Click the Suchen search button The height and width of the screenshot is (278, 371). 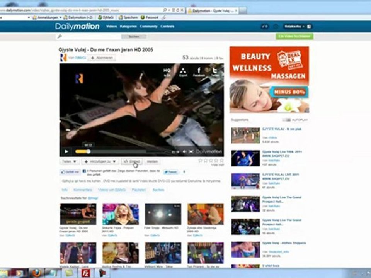click(134, 37)
